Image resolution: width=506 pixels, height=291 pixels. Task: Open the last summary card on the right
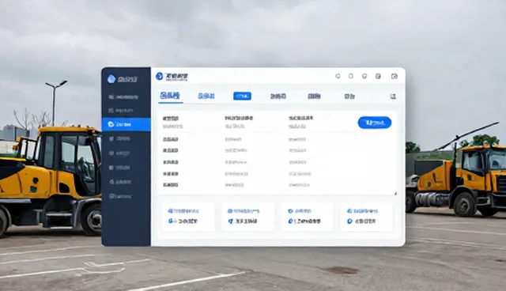click(x=367, y=216)
